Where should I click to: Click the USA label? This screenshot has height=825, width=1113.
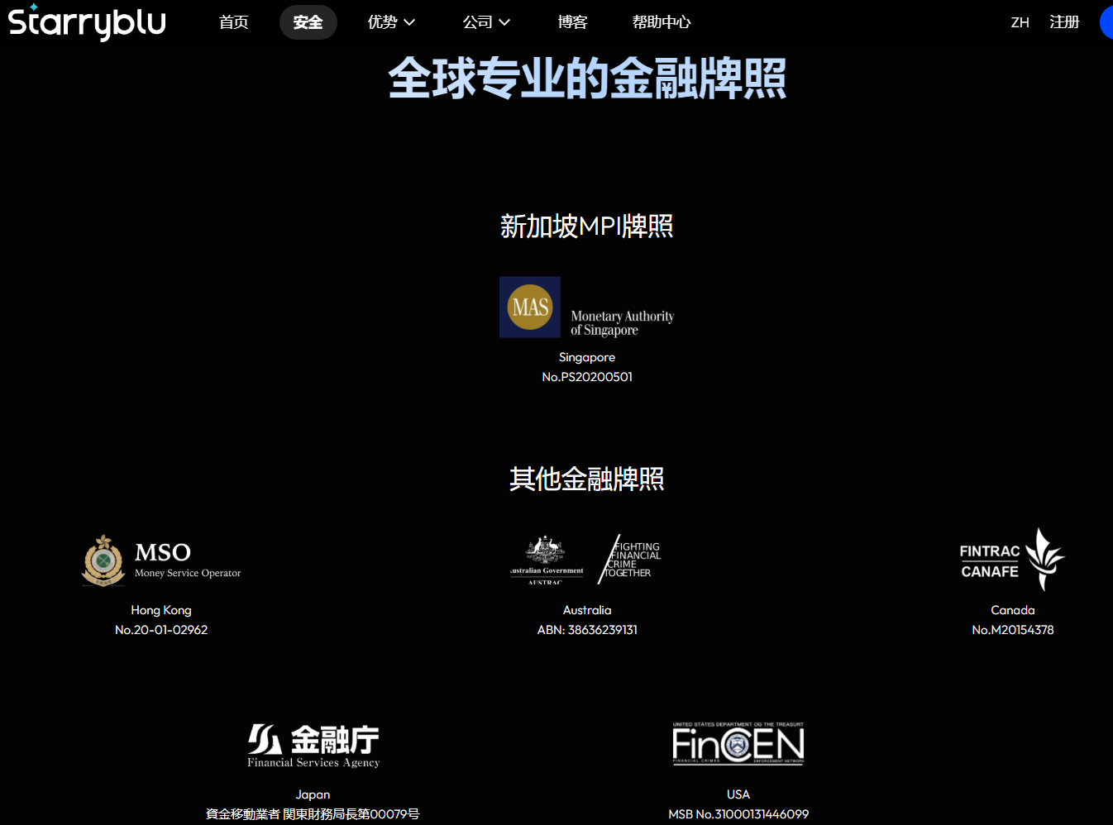click(x=738, y=794)
